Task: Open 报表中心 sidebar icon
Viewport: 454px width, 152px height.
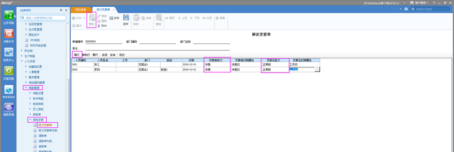Action: point(8,55)
